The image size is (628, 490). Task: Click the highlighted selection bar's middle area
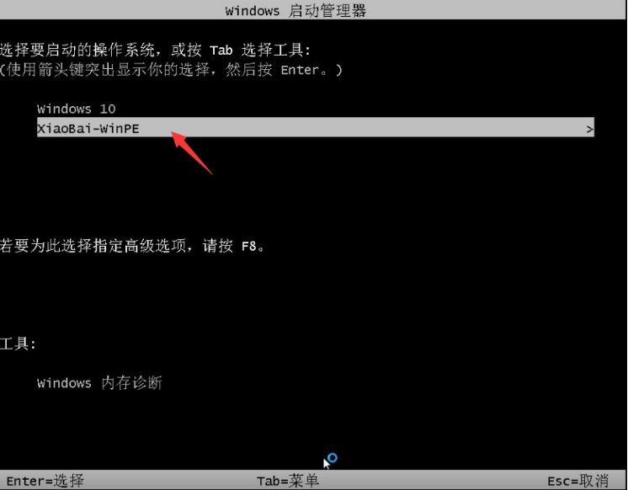click(x=316, y=127)
